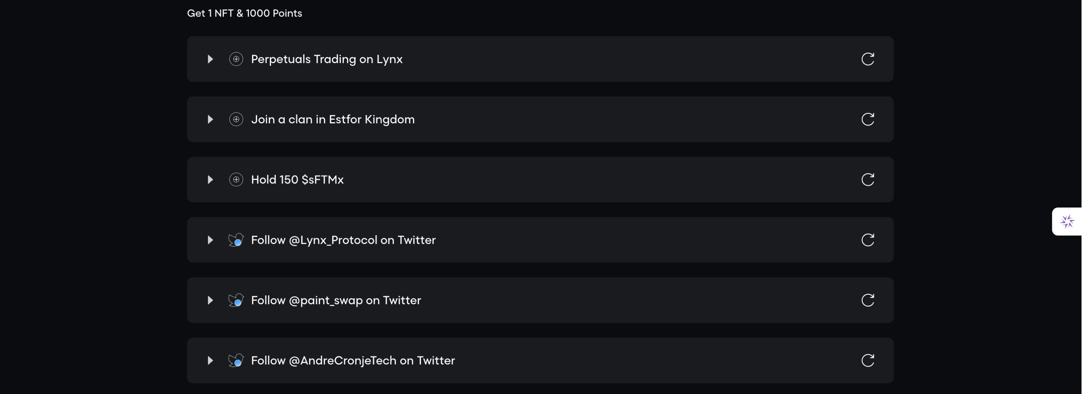Click the Twitter bird icon beside @AndreCronjeTech

(236, 360)
